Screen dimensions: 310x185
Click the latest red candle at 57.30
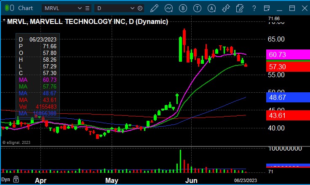[x=246, y=65]
